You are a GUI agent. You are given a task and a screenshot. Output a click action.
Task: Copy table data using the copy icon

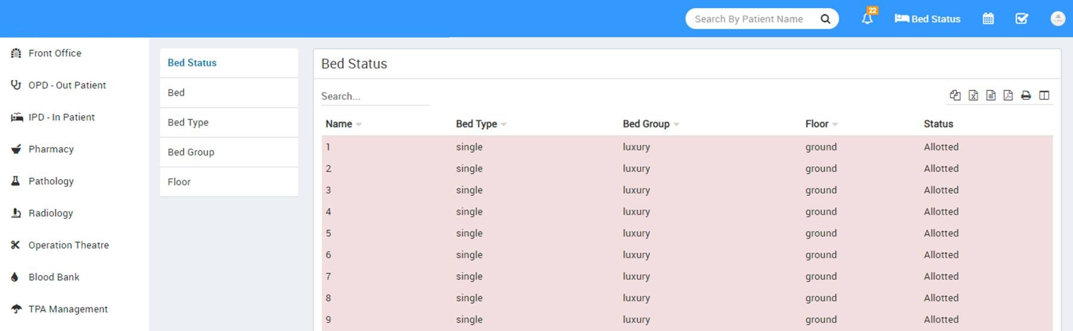point(955,95)
